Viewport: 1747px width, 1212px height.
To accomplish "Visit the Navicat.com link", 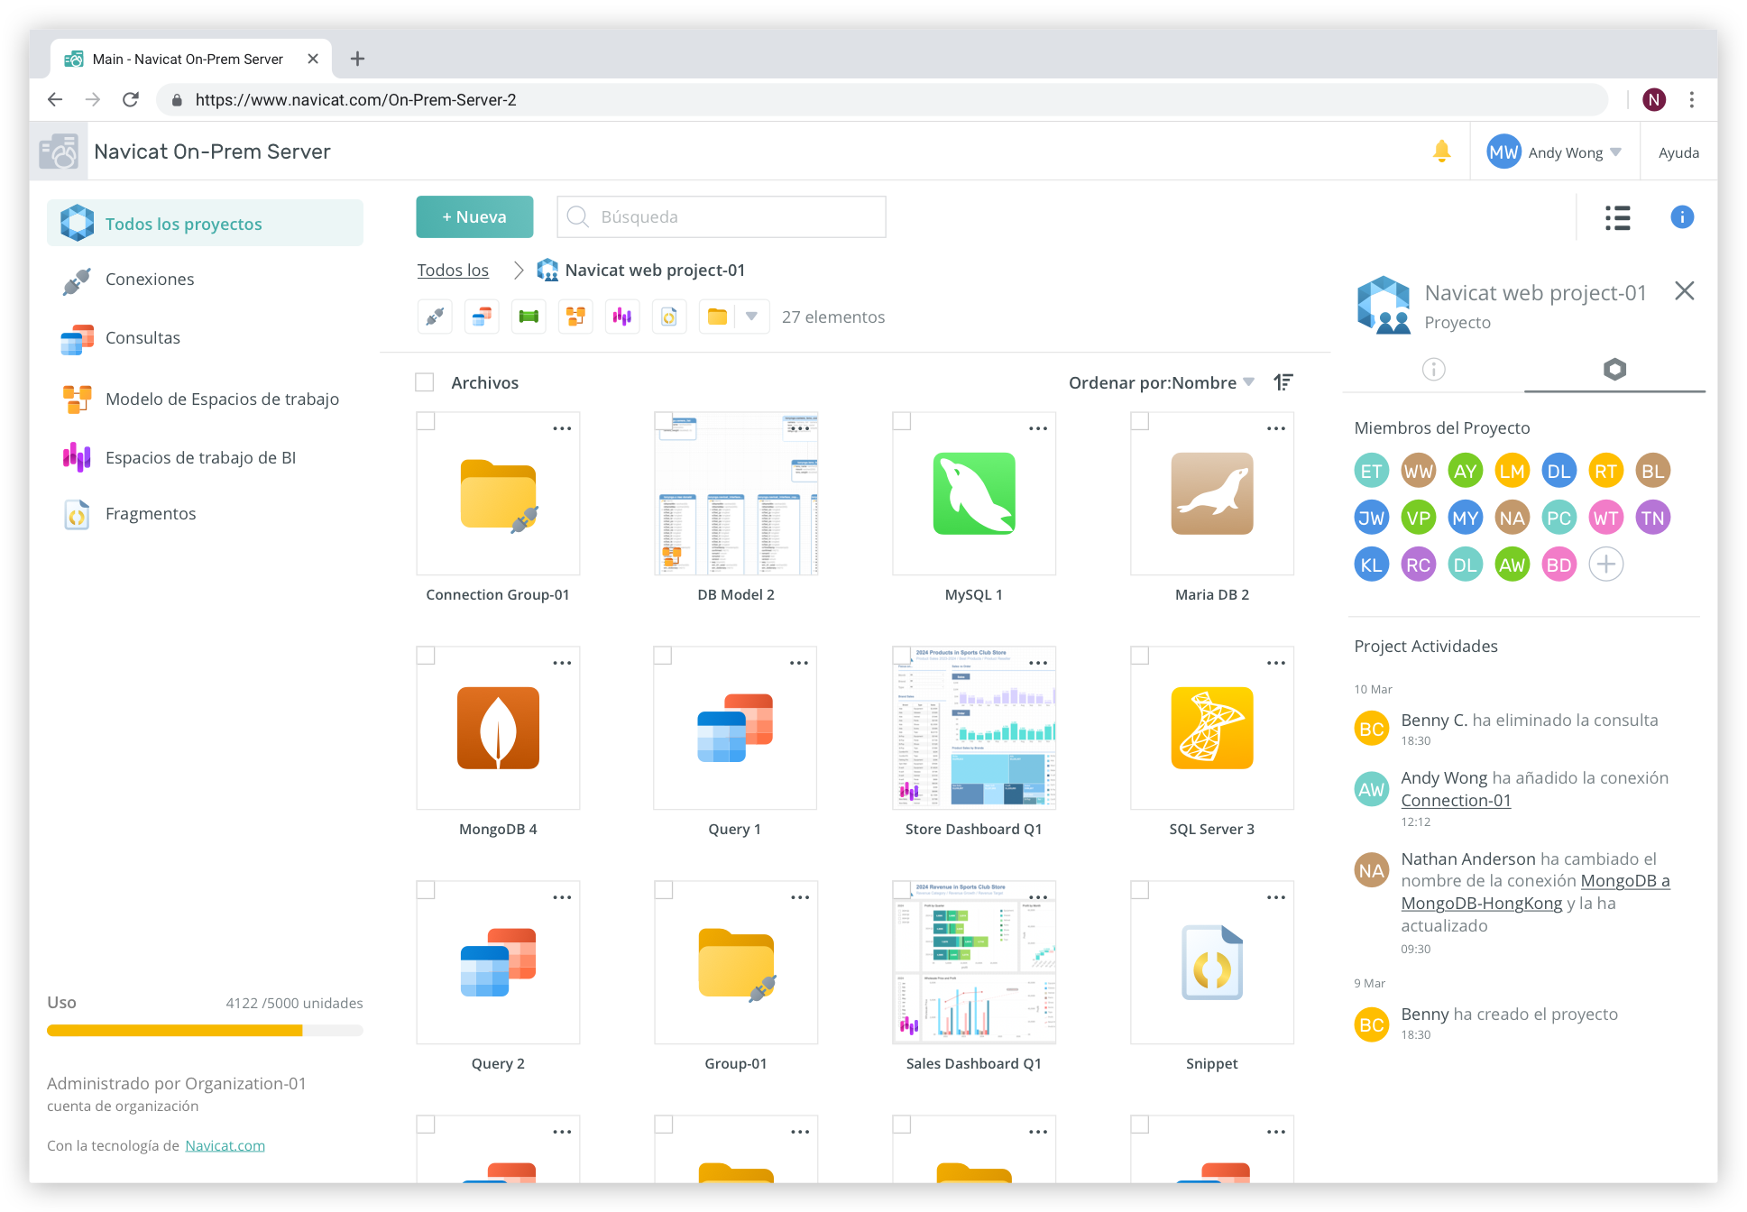I will (225, 1145).
